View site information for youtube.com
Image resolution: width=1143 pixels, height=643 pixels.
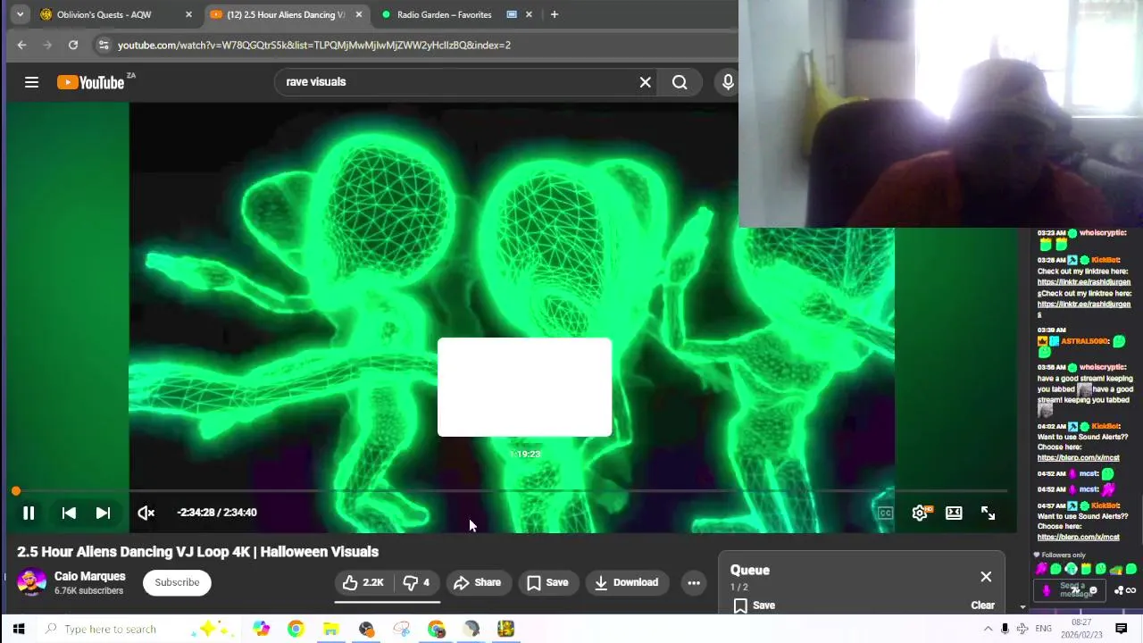tap(104, 45)
